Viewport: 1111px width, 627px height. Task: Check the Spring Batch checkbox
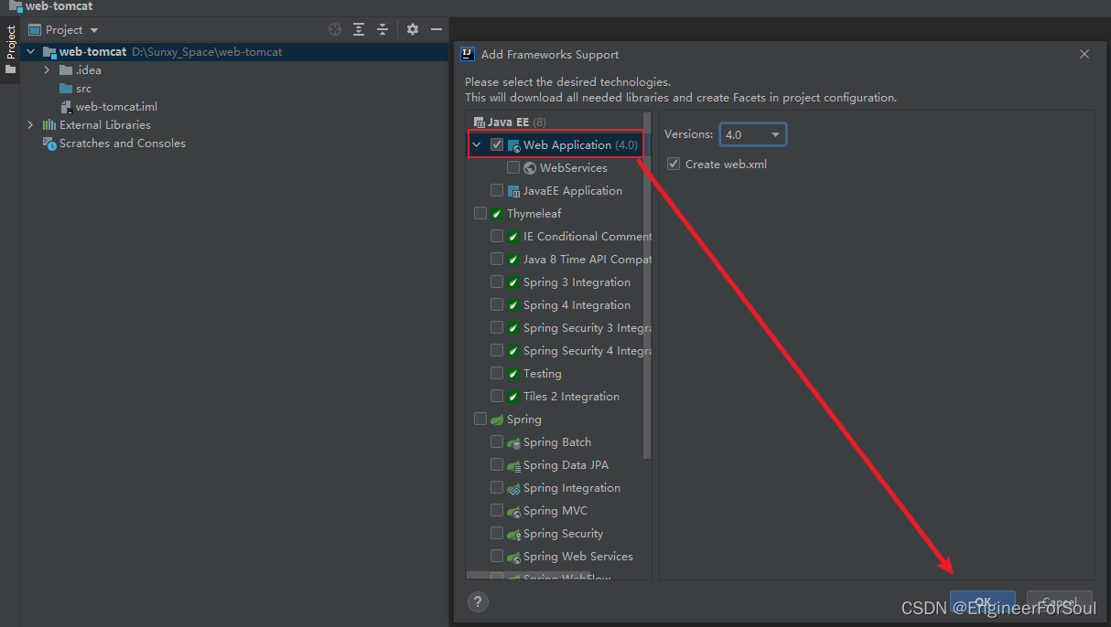[497, 441]
